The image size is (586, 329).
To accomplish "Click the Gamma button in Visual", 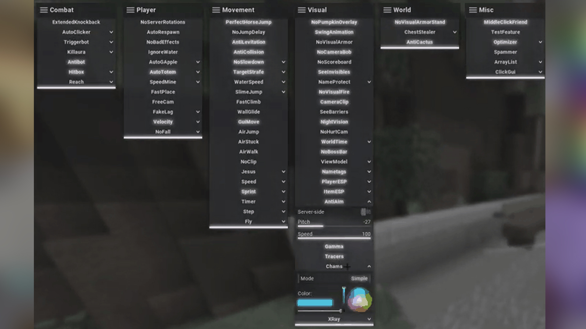I will (x=334, y=246).
